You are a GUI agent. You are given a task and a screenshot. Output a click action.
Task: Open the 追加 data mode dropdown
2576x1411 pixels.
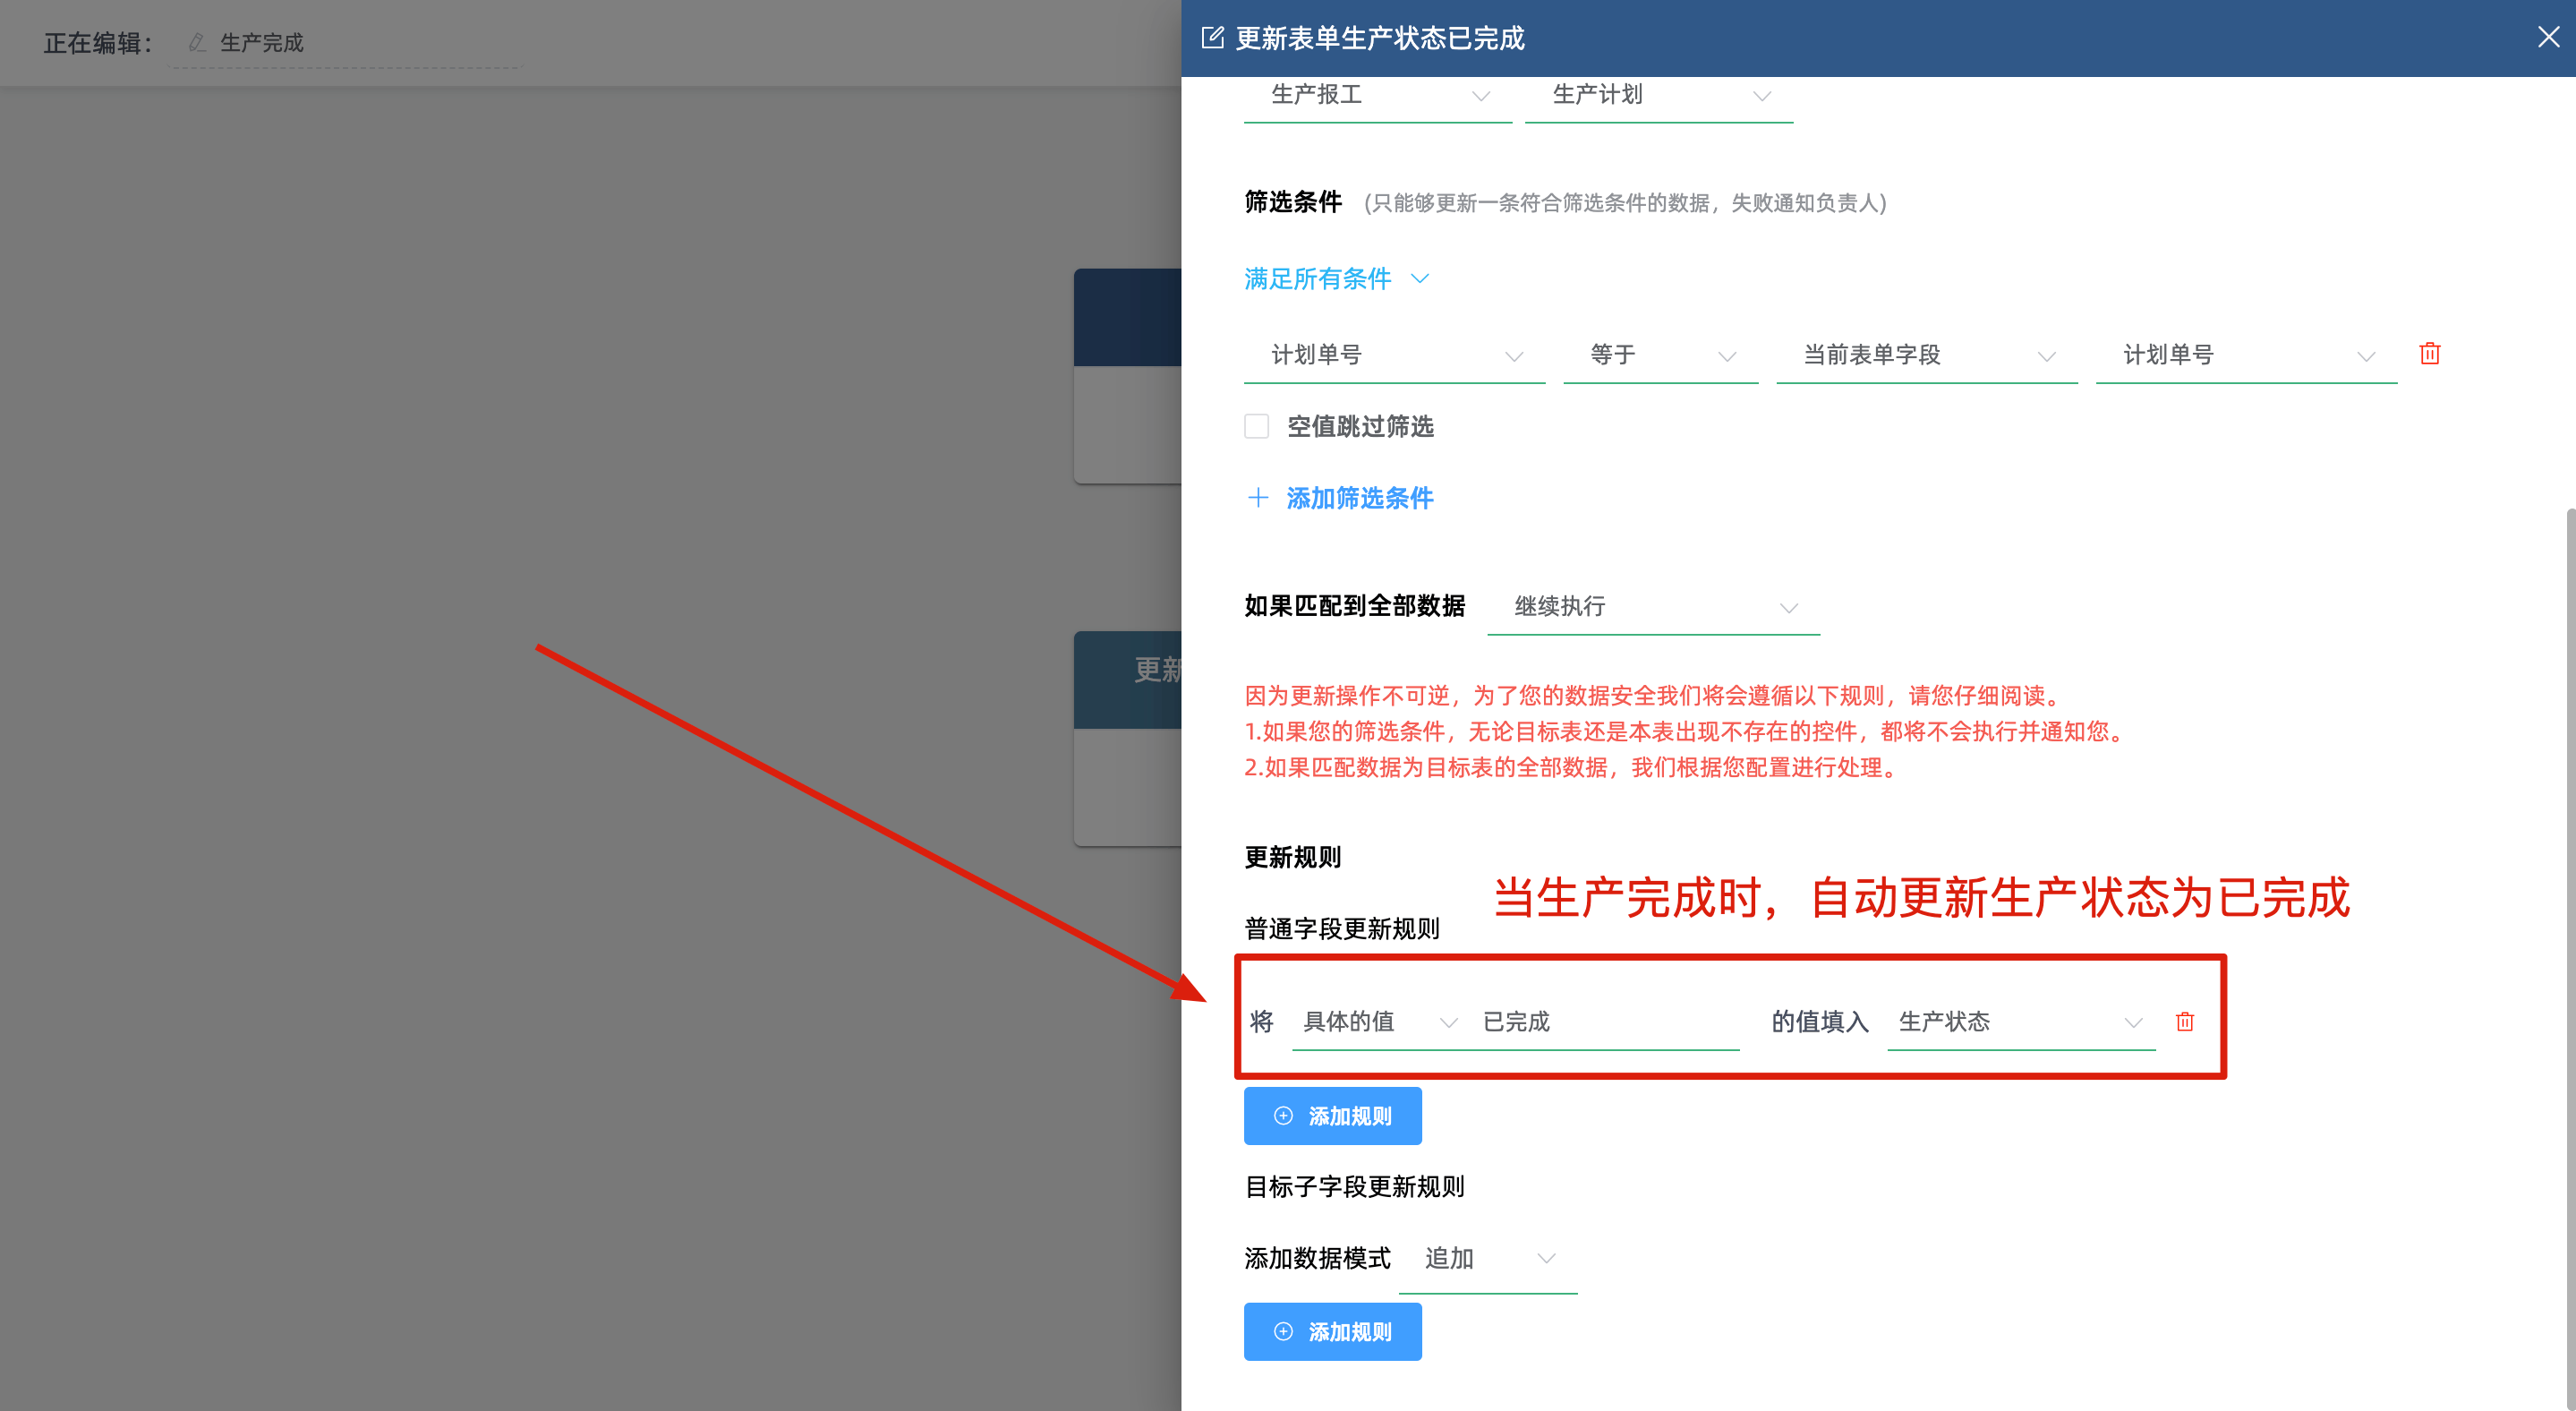[1487, 1258]
